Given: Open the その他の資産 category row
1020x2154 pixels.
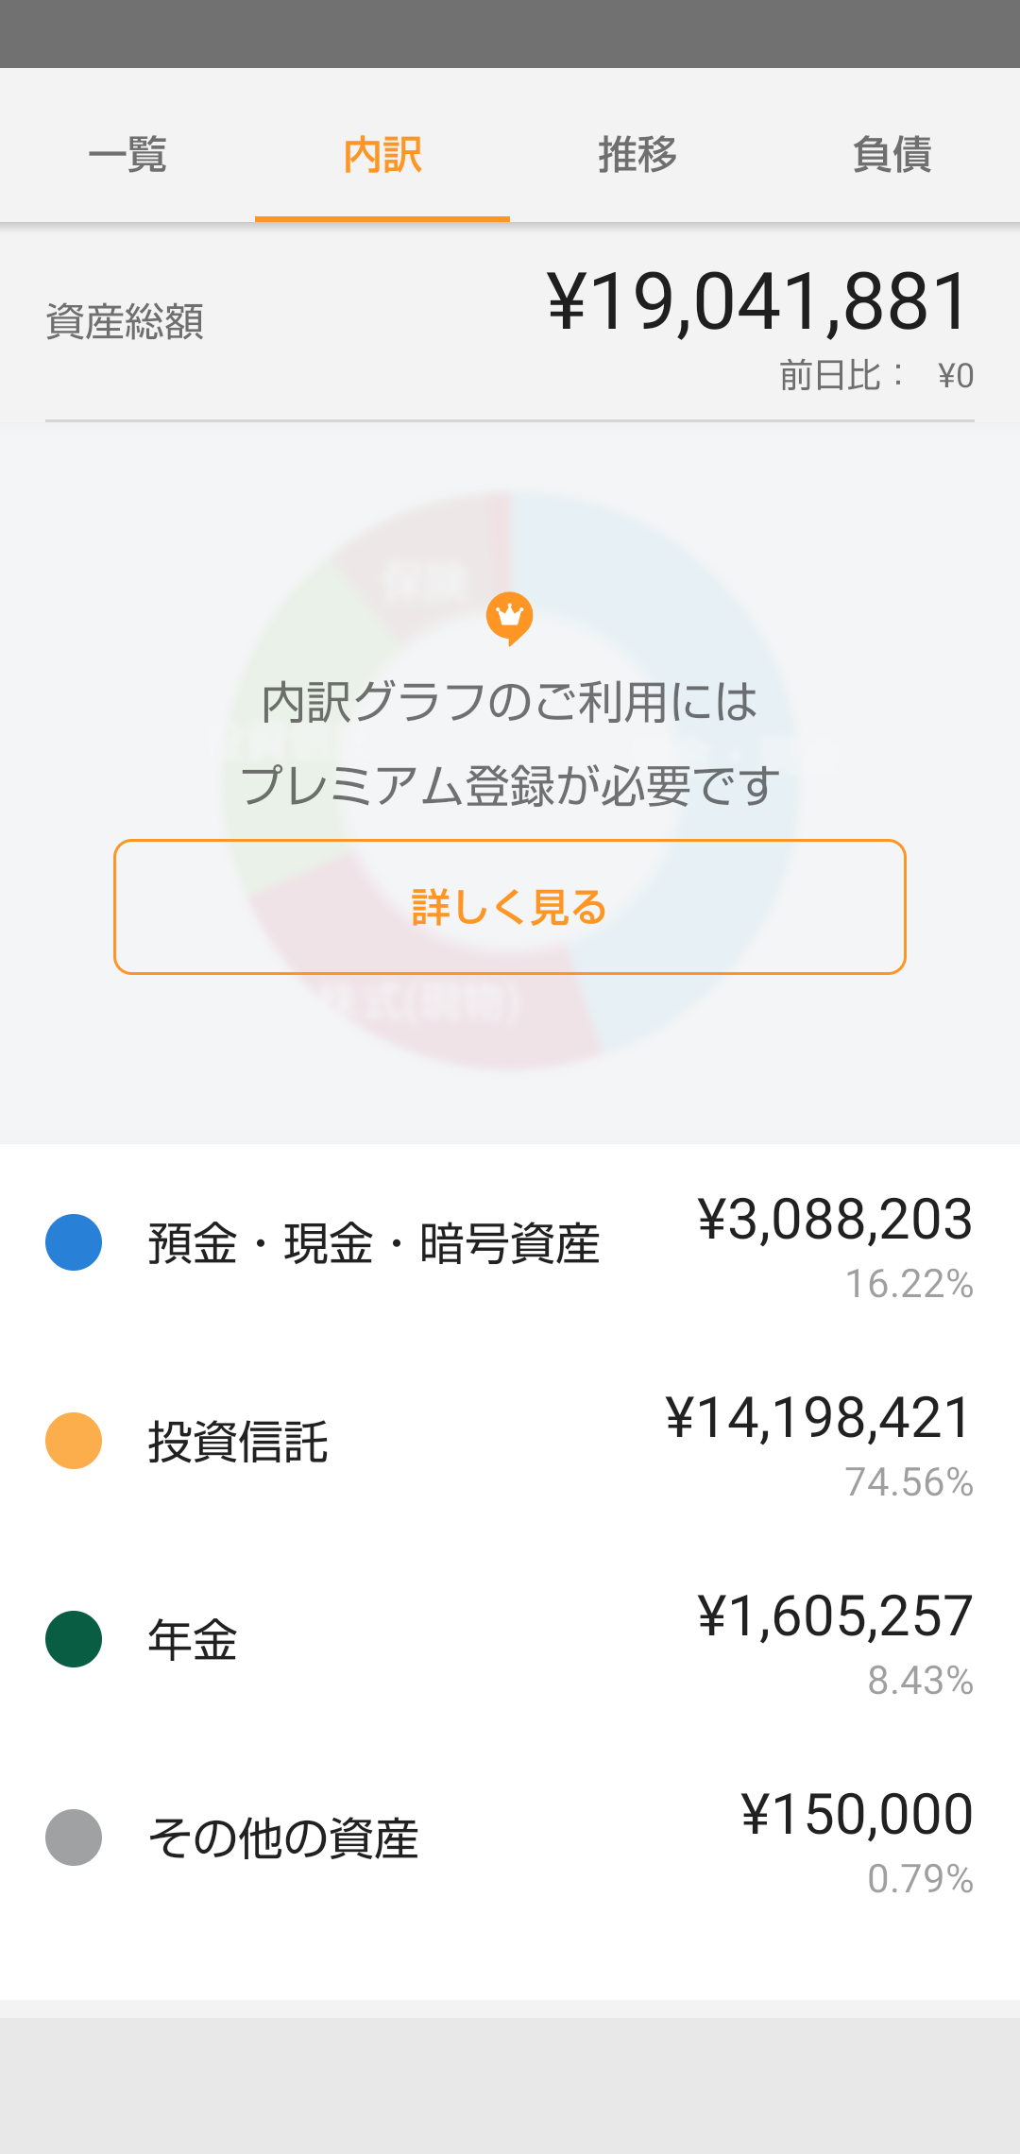Looking at the screenshot, I should point(283,1838).
